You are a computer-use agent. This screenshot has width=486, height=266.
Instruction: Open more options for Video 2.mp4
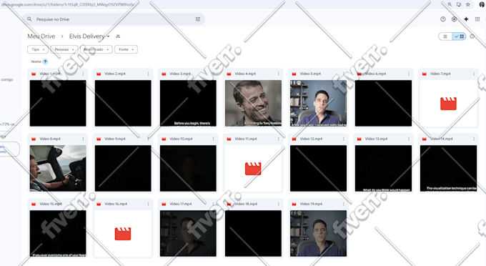(x=148, y=74)
